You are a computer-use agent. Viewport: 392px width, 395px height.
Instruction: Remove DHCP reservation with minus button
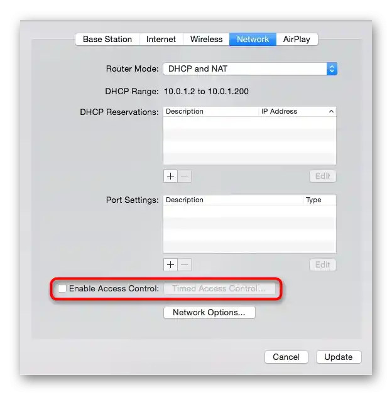pyautogui.click(x=185, y=176)
